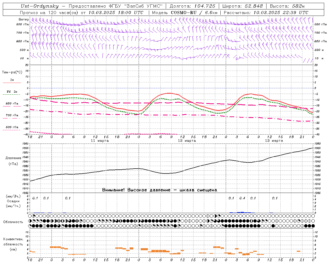This screenshot has width=328, height=262.
Task: Click the '12 марта' date label
Action: (187, 141)
